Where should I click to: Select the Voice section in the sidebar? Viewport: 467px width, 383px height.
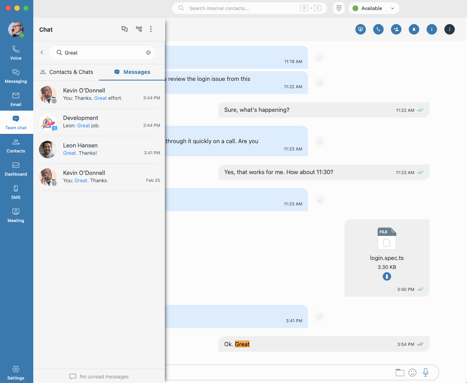point(15,53)
